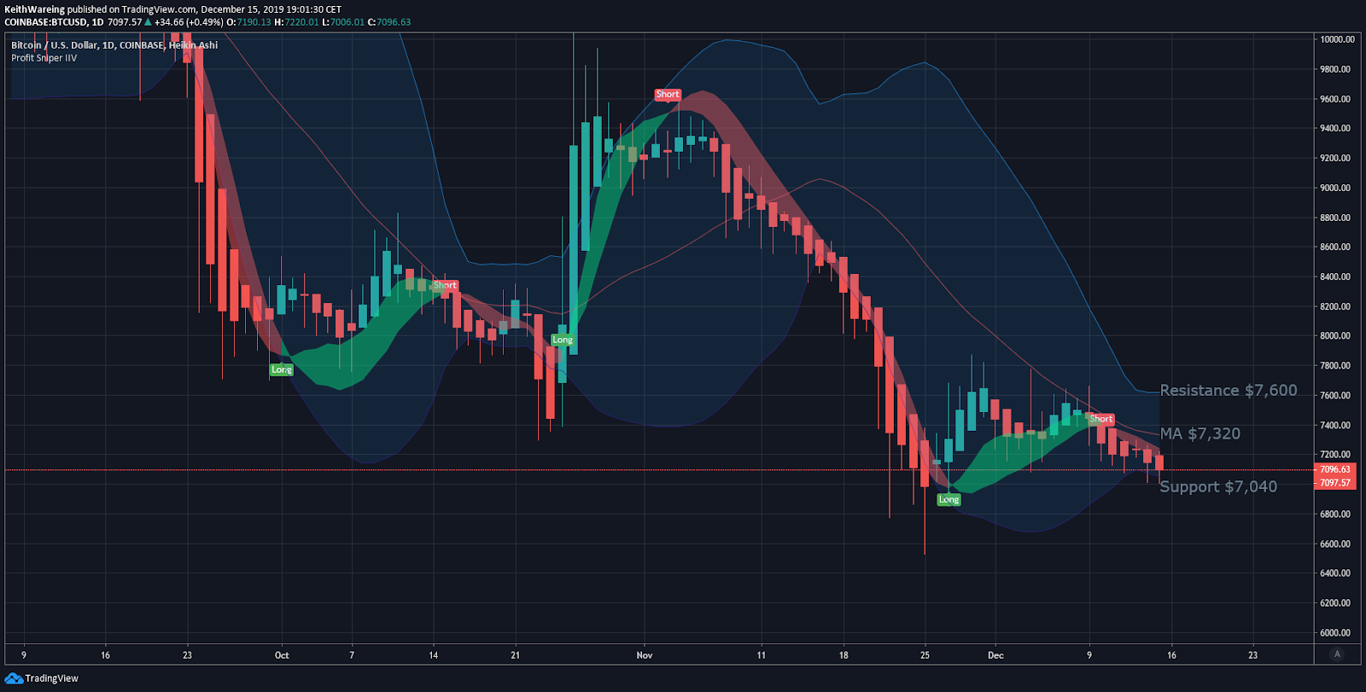Click the Short signal label in December

pos(1101,419)
